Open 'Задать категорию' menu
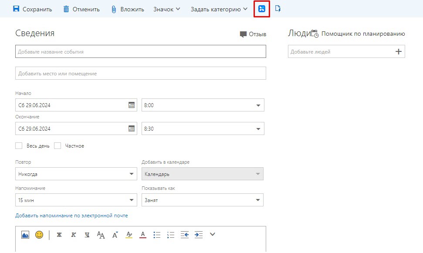This screenshot has width=423, height=253. [x=219, y=9]
